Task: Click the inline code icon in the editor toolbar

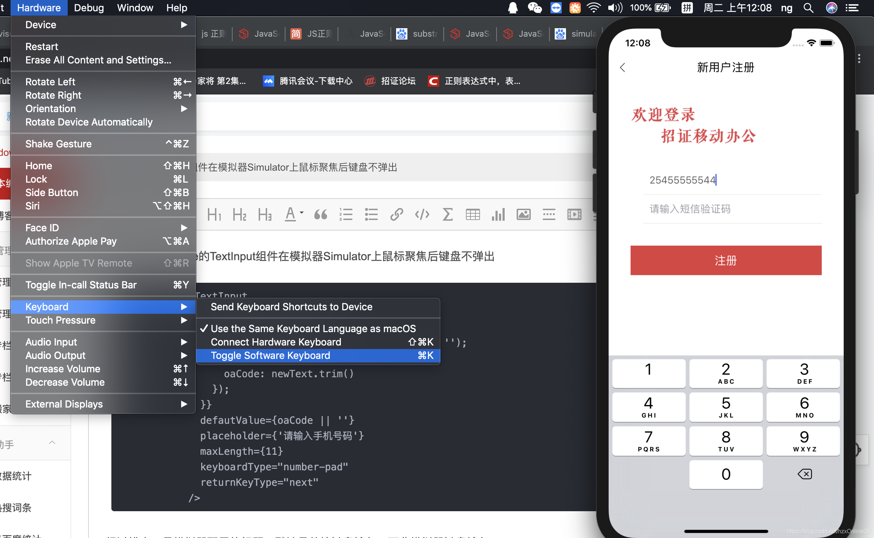Action: [422, 215]
